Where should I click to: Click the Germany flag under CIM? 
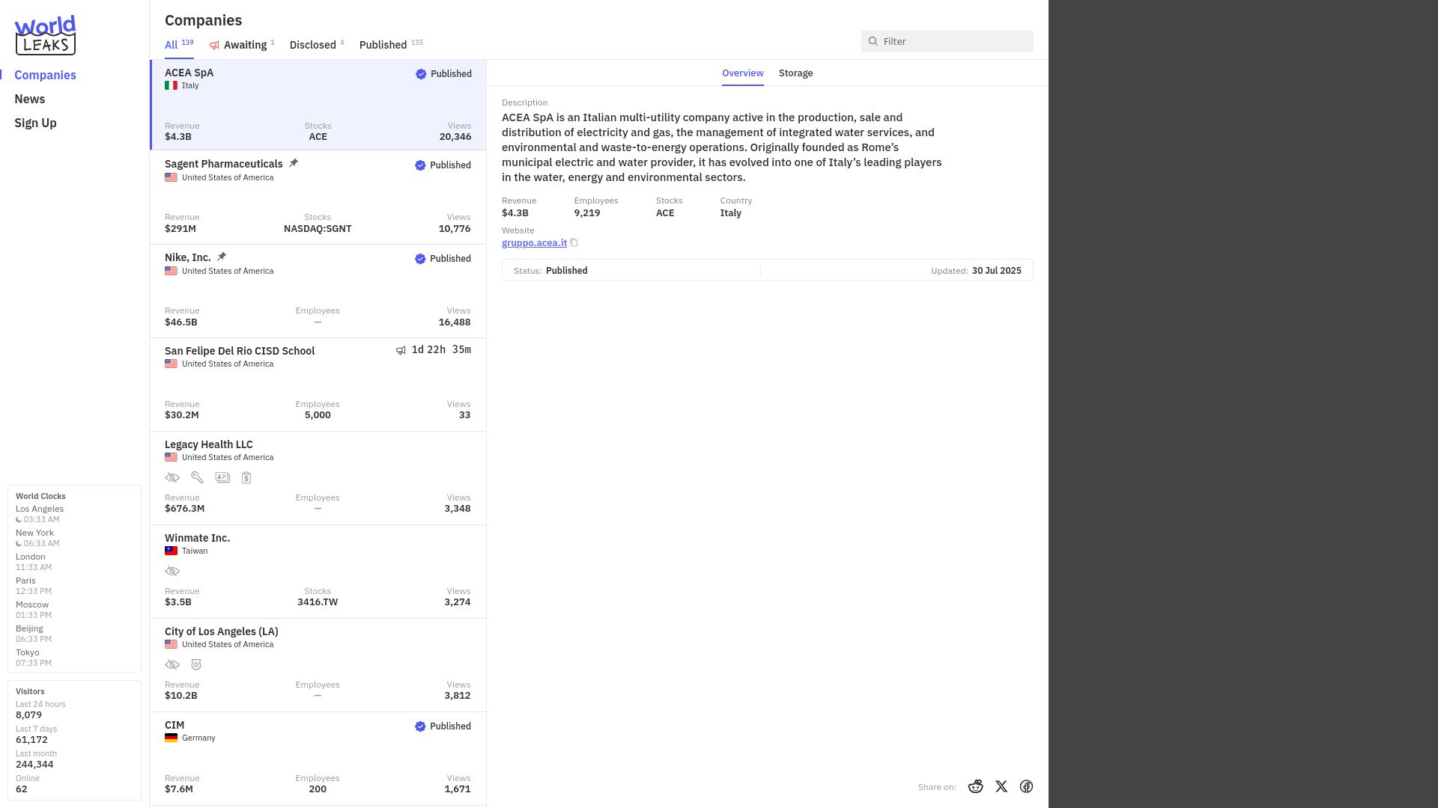pos(171,738)
